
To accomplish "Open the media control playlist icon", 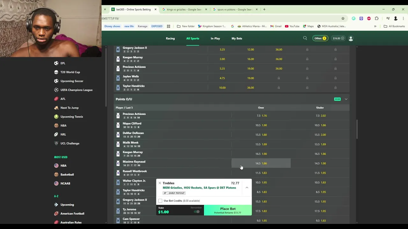I will [x=388, y=18].
